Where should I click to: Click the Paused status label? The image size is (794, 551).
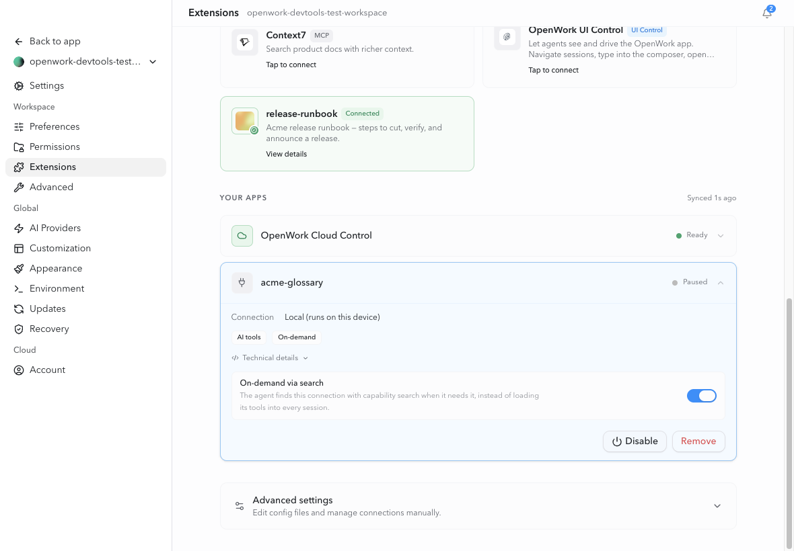tap(694, 282)
